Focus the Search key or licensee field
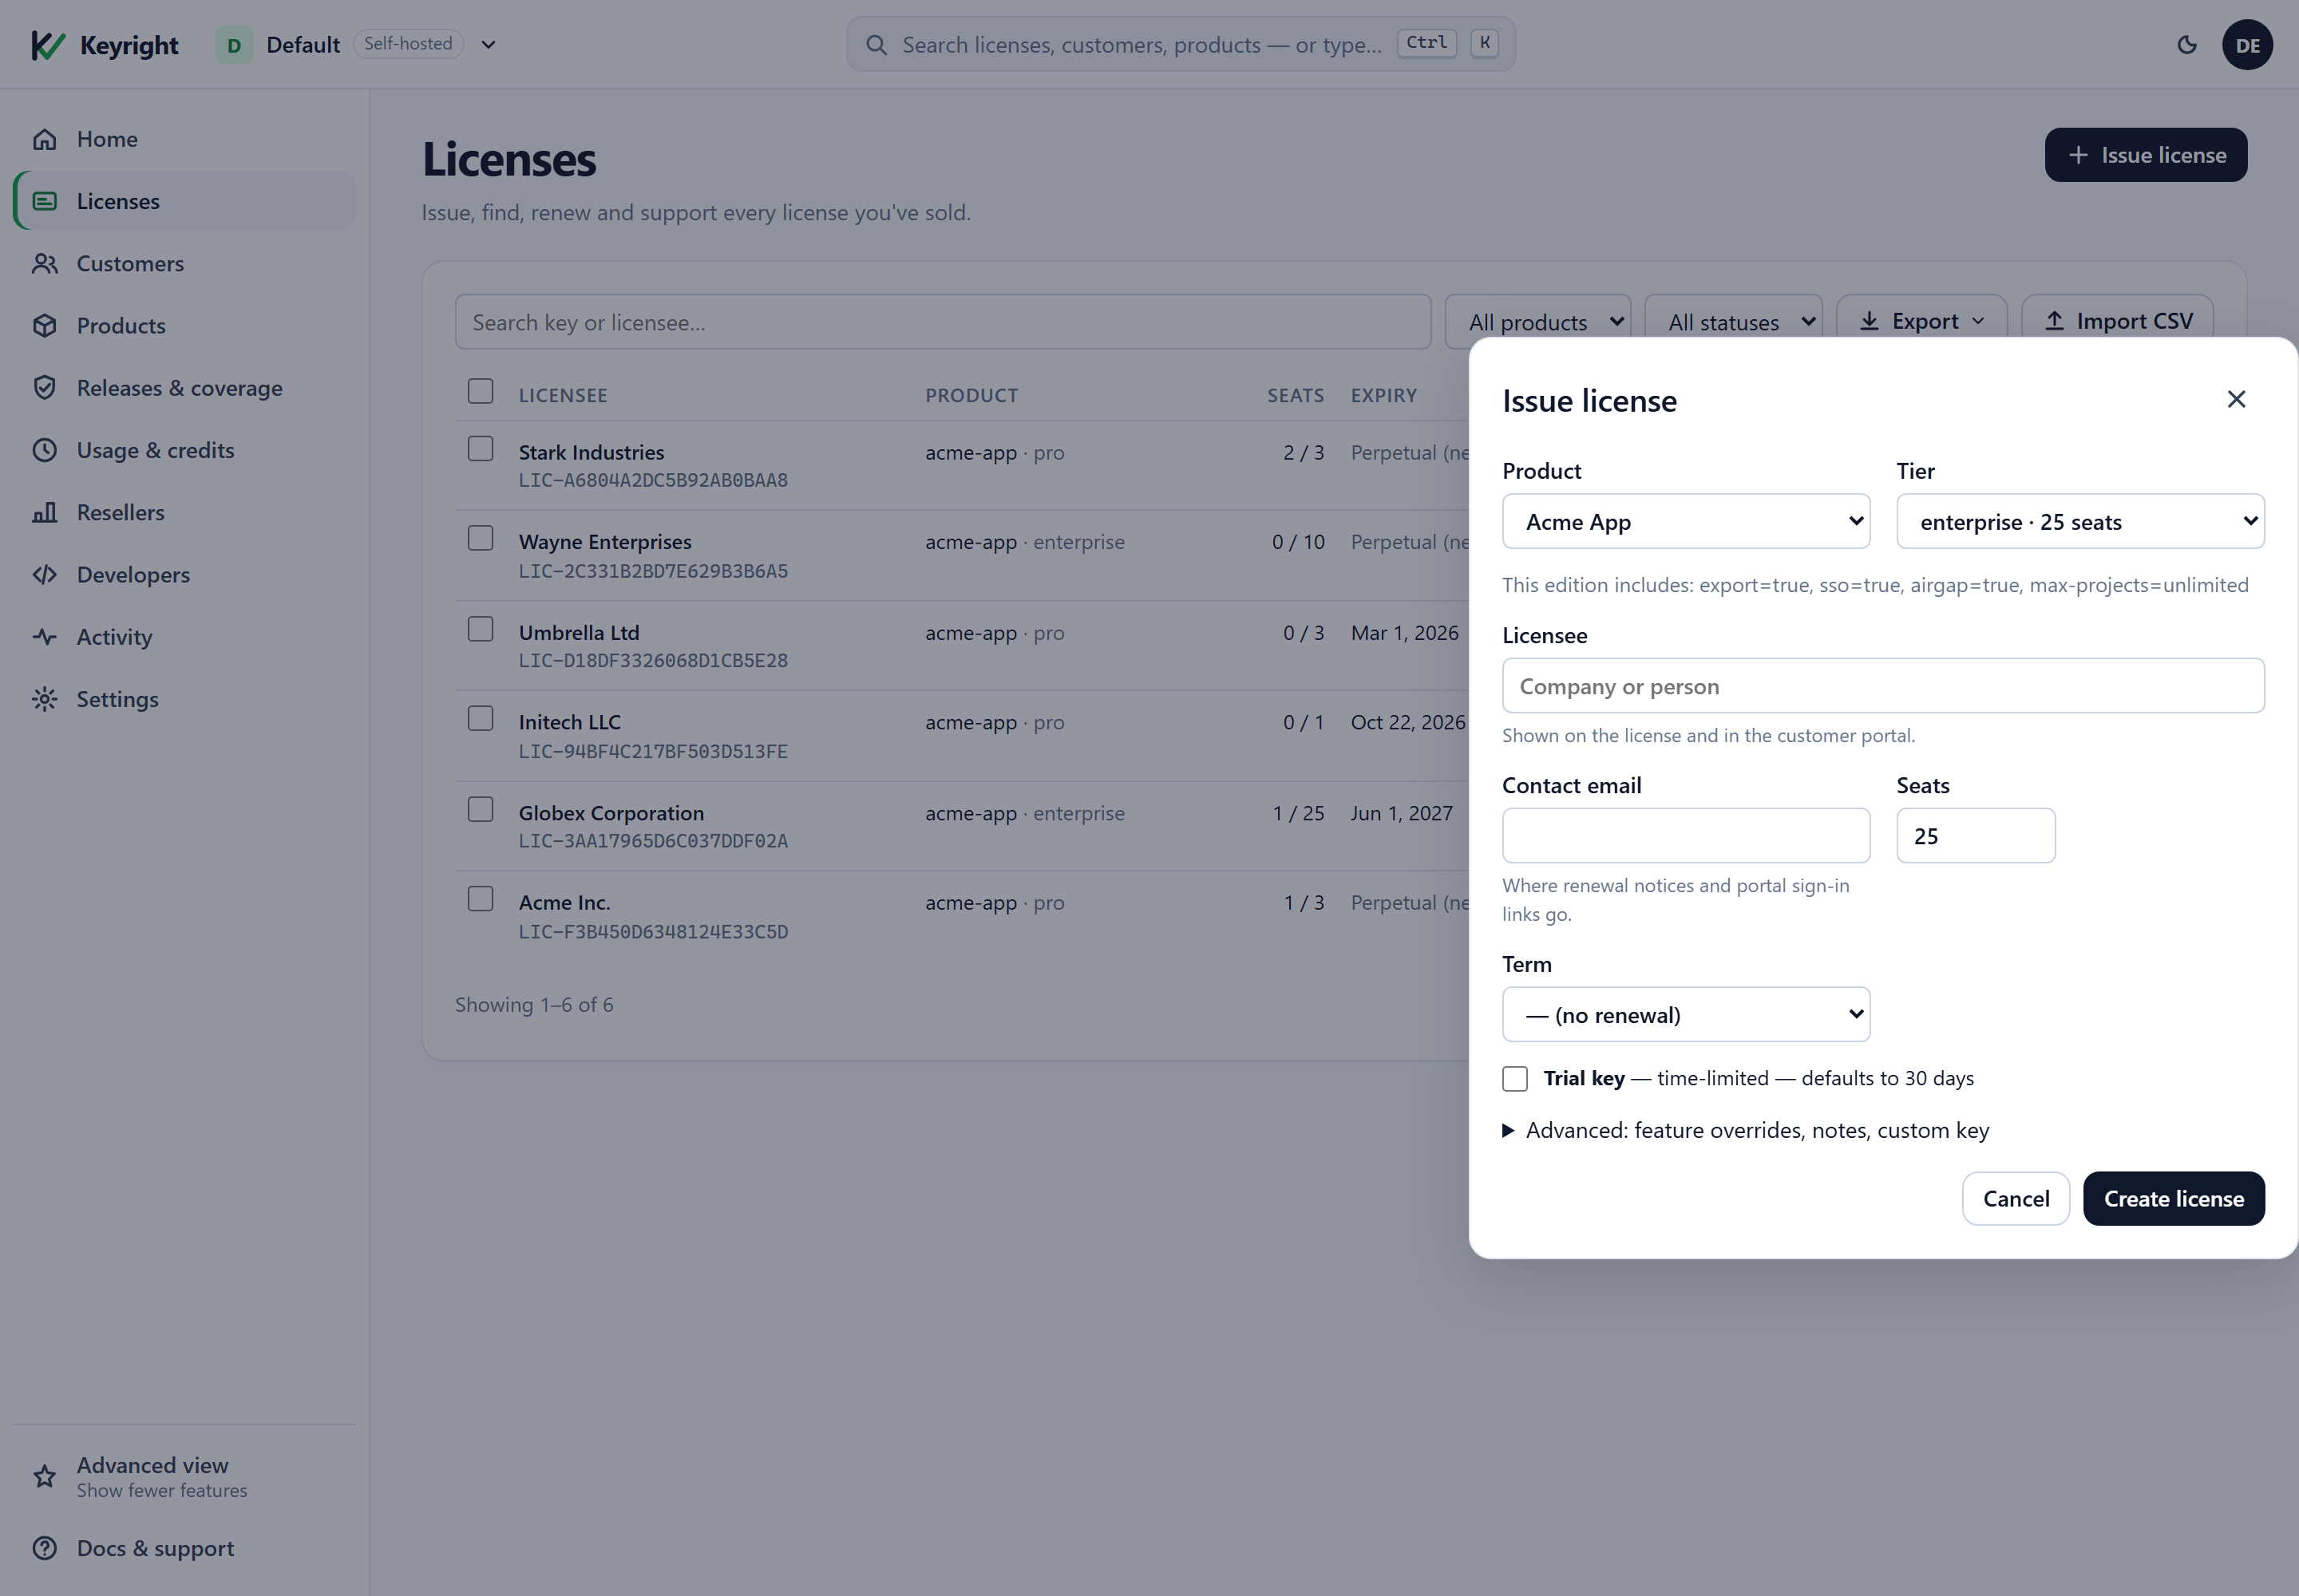 click(943, 322)
